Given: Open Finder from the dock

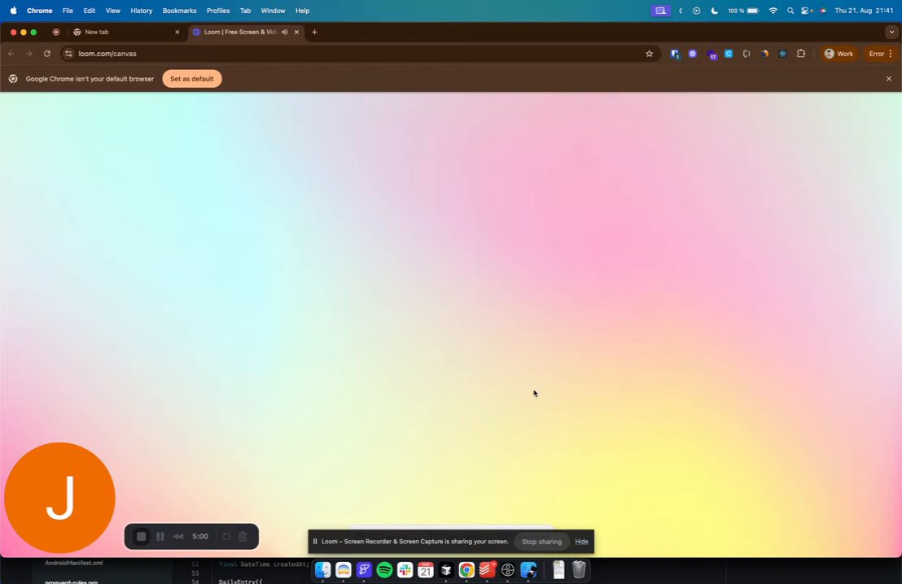Looking at the screenshot, I should coord(322,569).
